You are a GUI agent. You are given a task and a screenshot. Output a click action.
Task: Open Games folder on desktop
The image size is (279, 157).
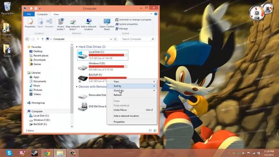[x=7, y=29]
